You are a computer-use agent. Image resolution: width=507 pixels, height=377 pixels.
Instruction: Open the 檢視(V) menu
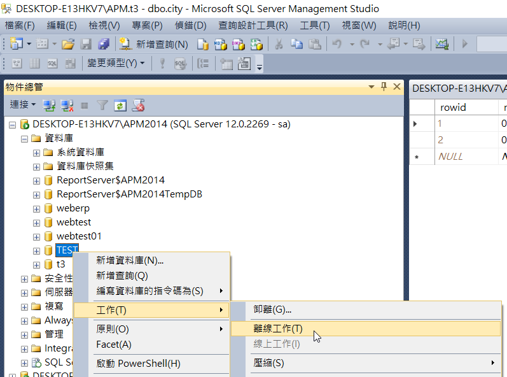click(x=104, y=25)
